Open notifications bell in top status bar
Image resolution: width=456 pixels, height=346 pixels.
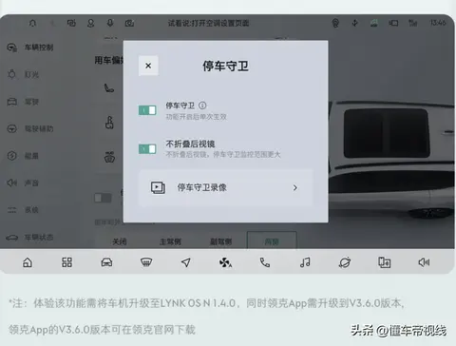click(x=32, y=23)
